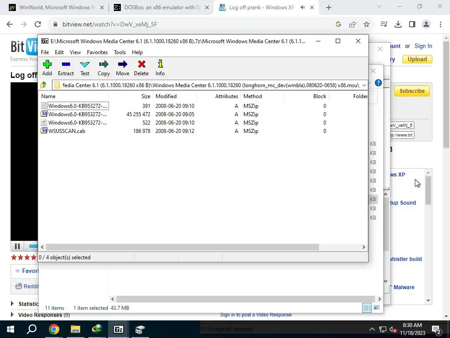Image resolution: width=450 pixels, height=338 pixels.
Task: Click the 7-Zip taskbar icon
Action: click(118, 329)
